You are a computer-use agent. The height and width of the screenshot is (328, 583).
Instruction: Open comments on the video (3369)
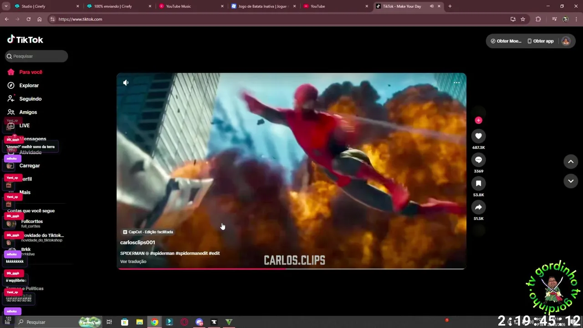[478, 160]
